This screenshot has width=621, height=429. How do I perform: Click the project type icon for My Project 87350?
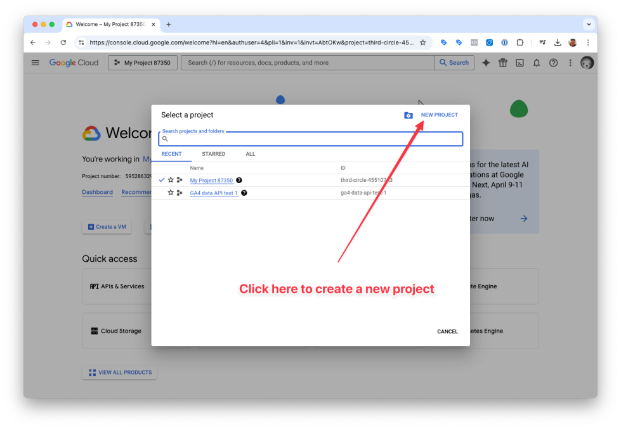coord(180,180)
